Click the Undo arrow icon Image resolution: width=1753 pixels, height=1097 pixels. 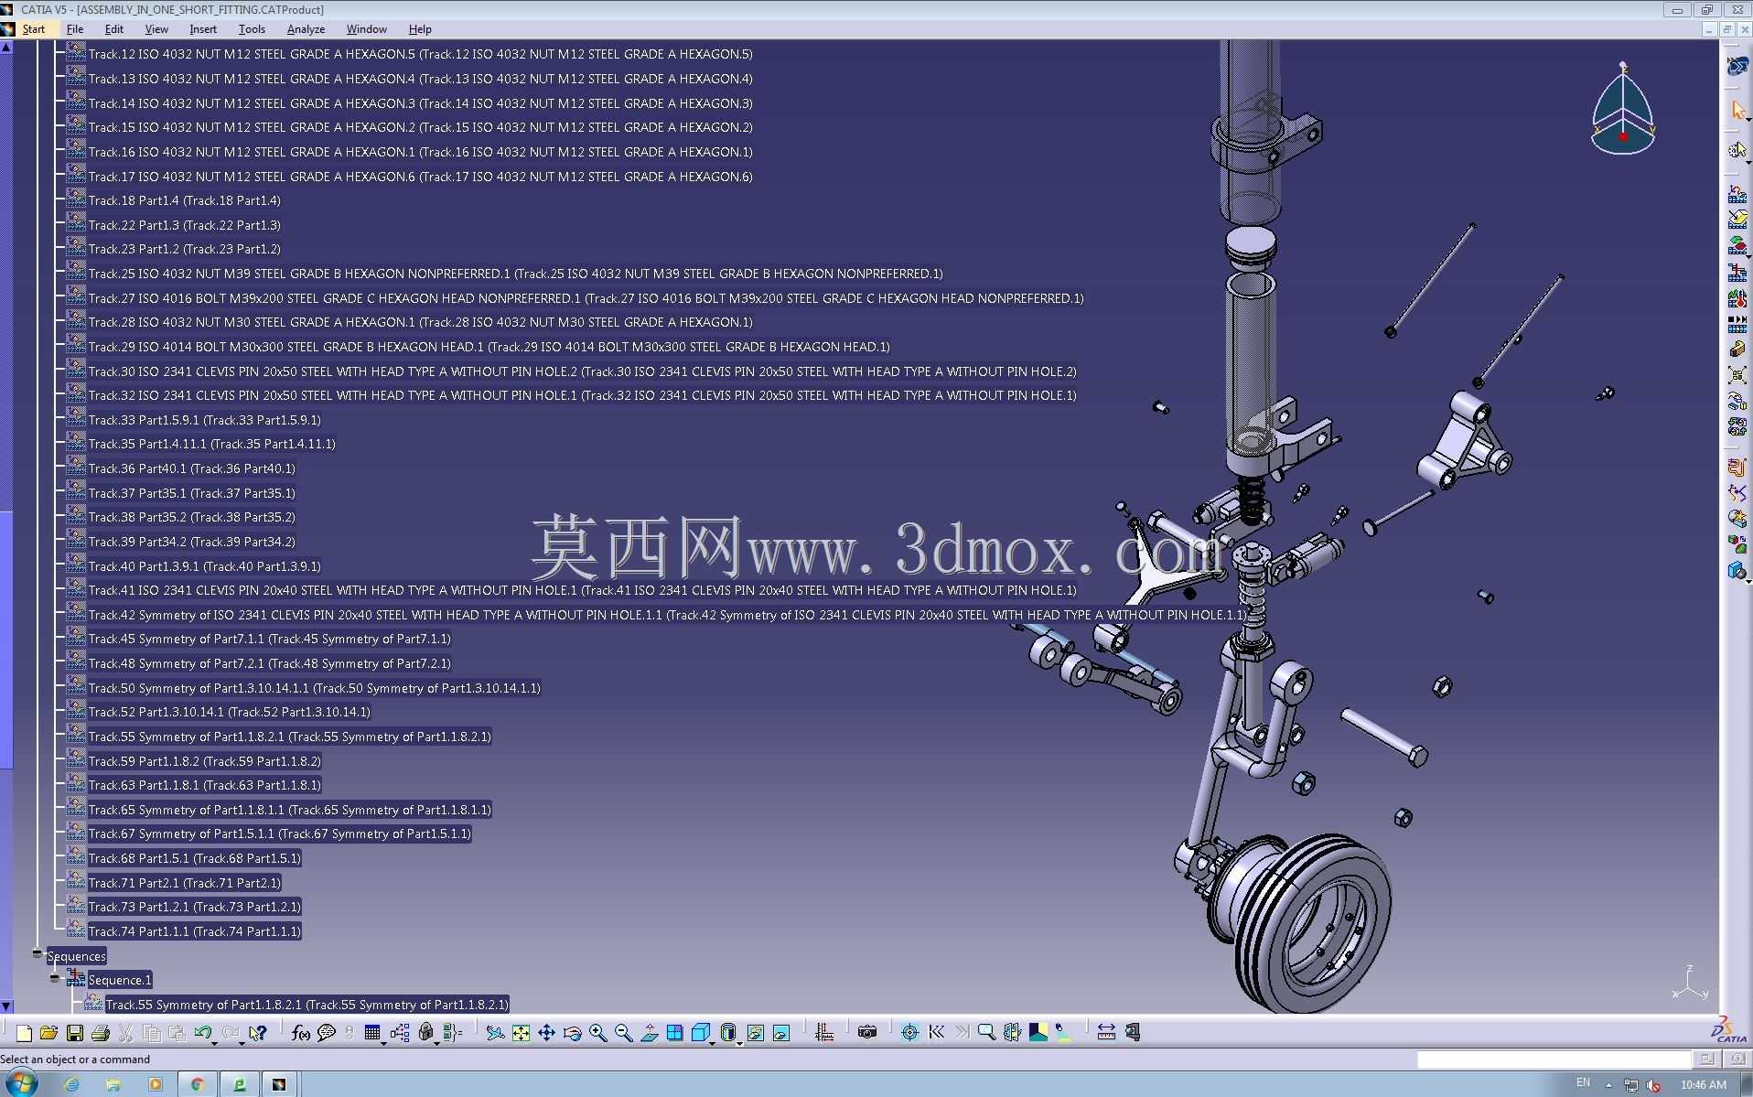[202, 1033]
